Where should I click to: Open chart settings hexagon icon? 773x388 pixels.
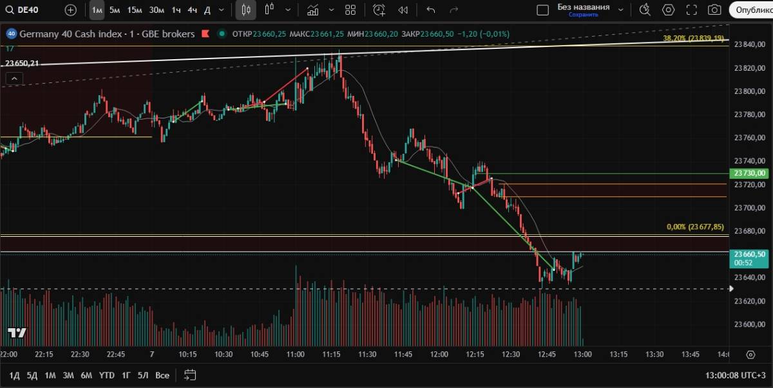668,10
